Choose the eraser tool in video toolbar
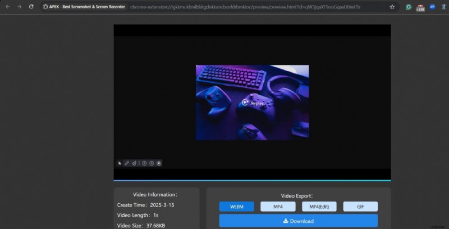The image size is (449, 229). point(134,163)
